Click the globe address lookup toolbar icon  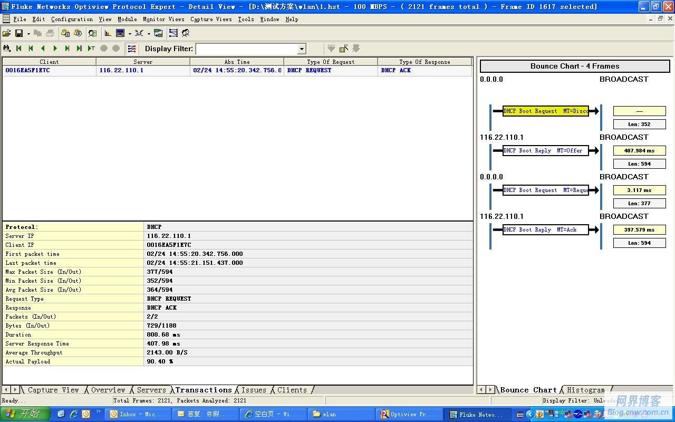(x=78, y=33)
